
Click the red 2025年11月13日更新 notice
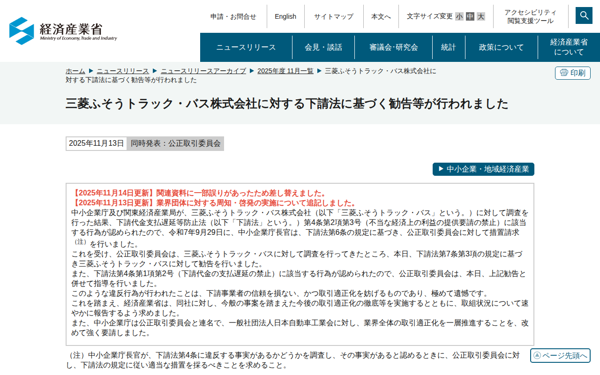click(x=215, y=203)
